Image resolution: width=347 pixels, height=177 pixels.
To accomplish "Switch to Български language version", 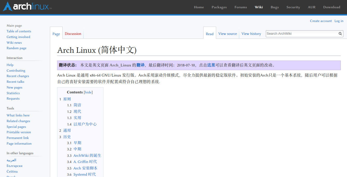I will 14,166.
